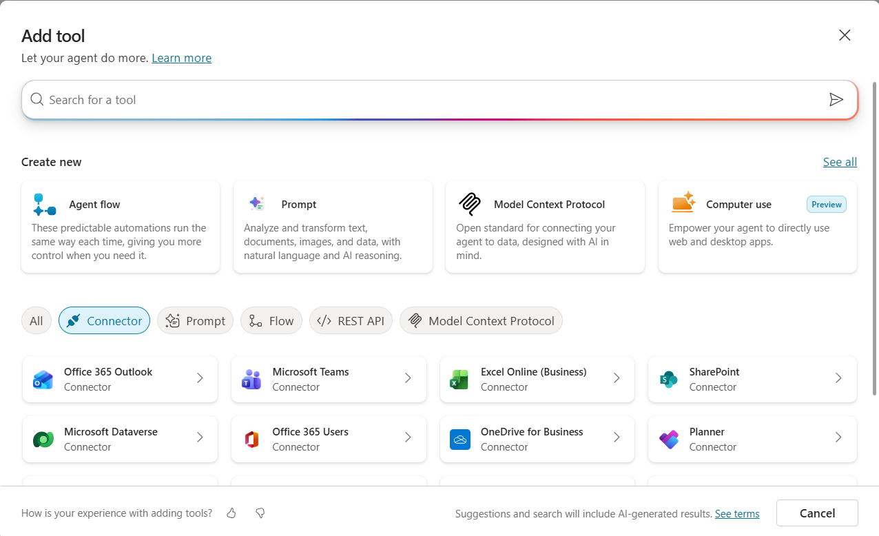Open the See terms link
Screen dimensions: 879x536
click(x=737, y=514)
